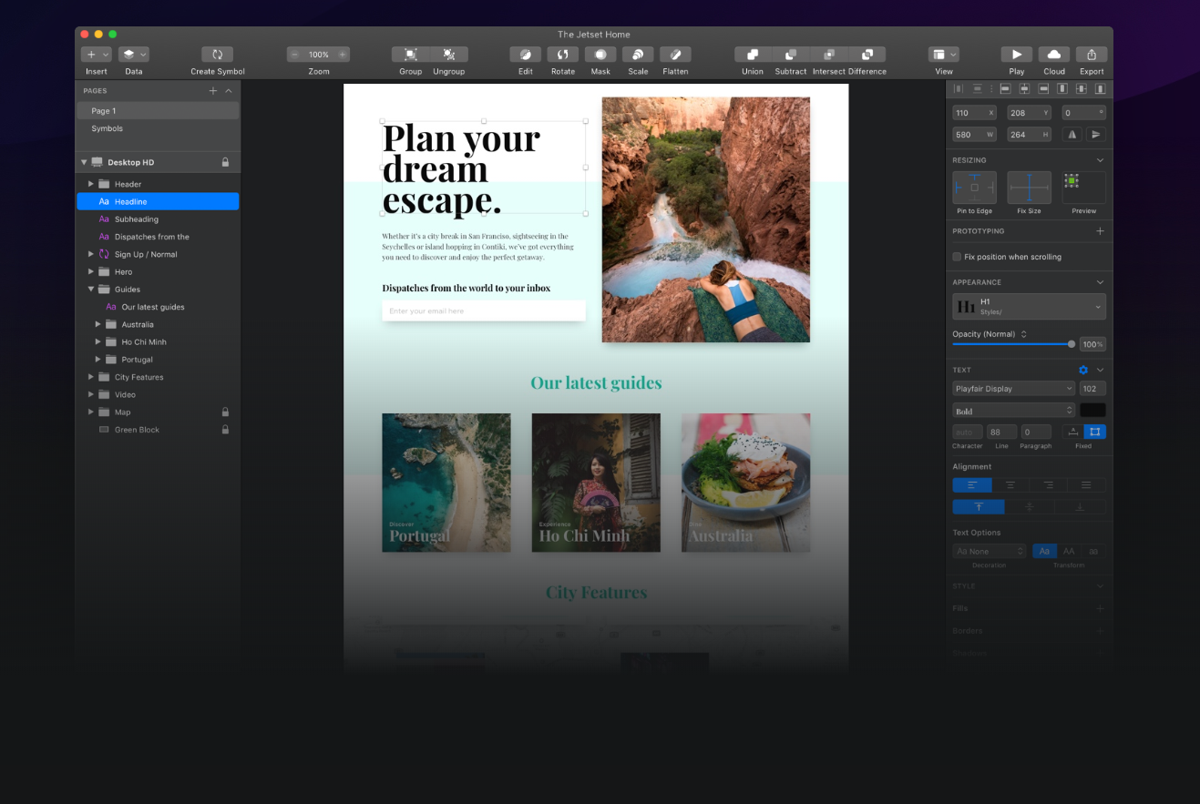Screen dimensions: 1200x804
Task: Apply the Mask tool
Action: (600, 55)
